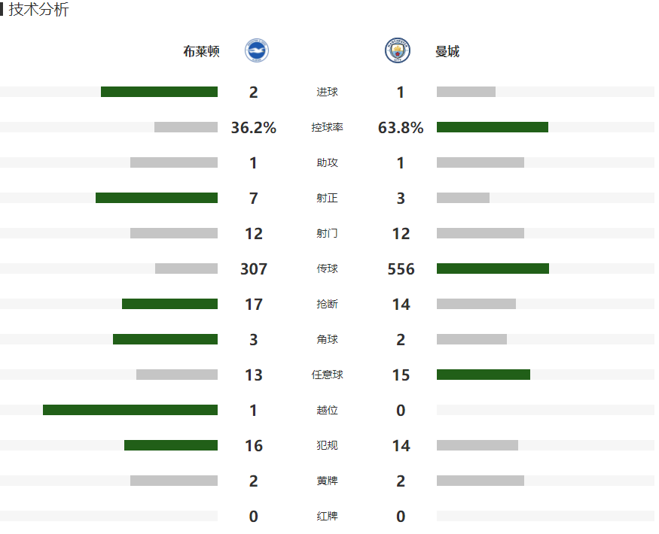Screen dimensions: 659x534
Task: Select the 射正 stat label
Action: tap(327, 198)
